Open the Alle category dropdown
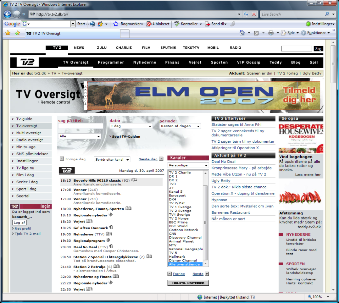 point(80,136)
